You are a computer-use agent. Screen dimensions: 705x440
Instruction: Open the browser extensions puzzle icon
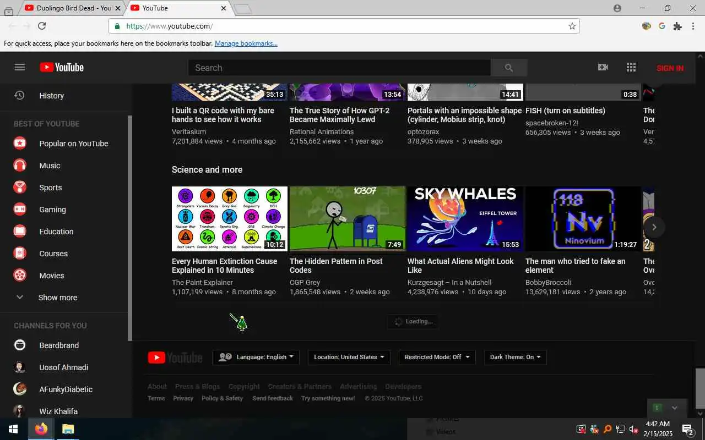pyautogui.click(x=677, y=26)
